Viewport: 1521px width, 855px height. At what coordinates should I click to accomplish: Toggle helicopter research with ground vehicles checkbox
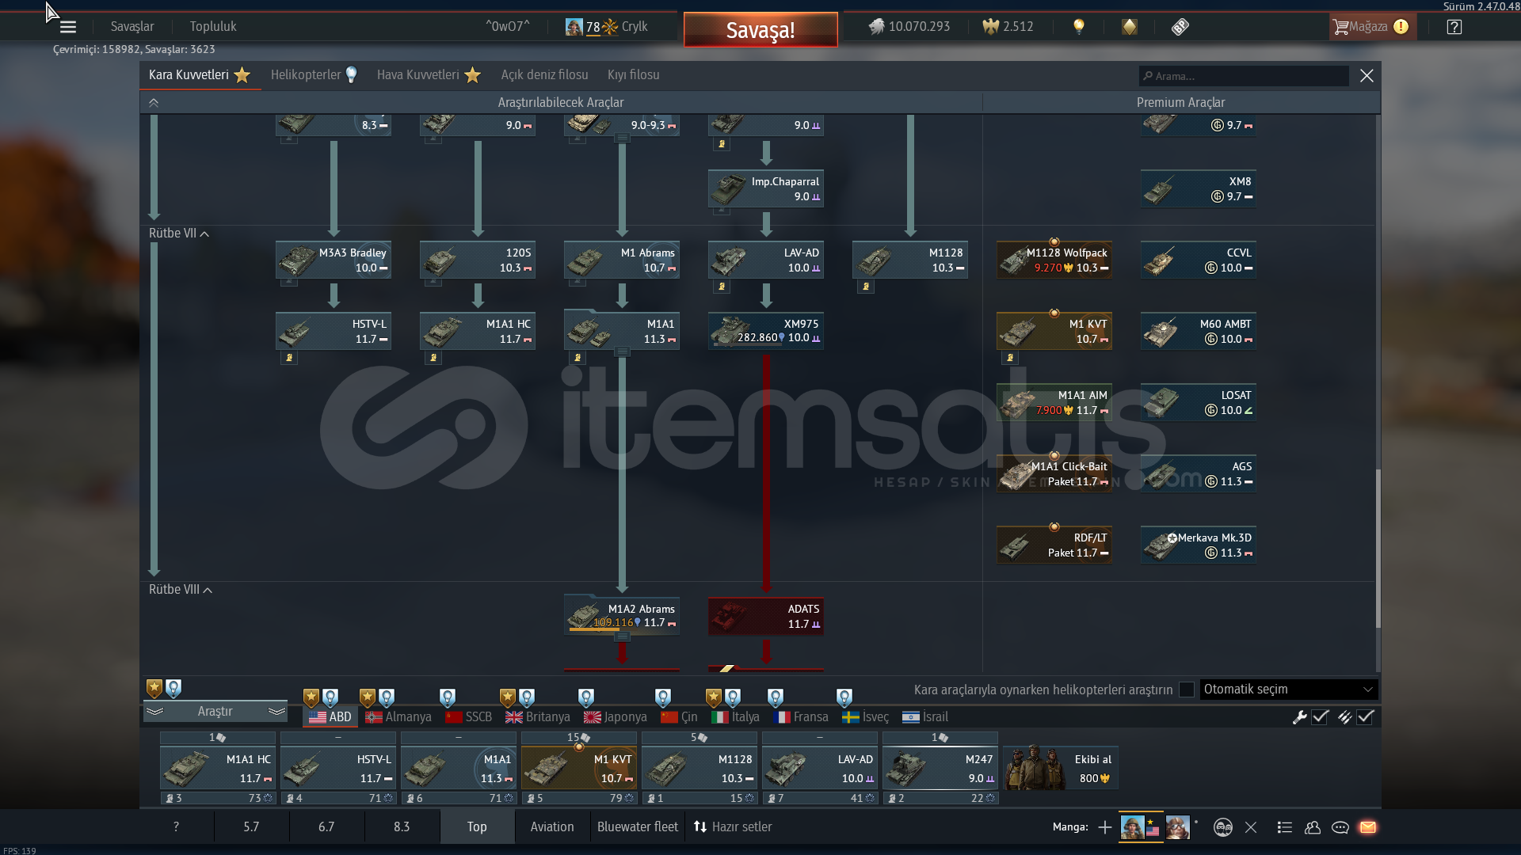tap(1187, 690)
